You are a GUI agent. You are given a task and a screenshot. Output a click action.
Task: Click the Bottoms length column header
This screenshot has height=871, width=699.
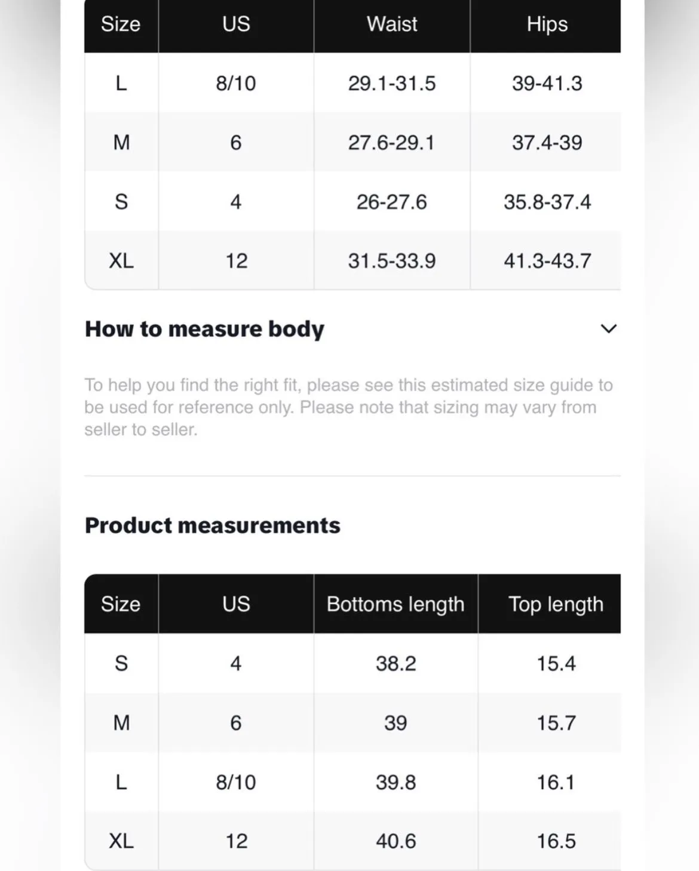click(x=396, y=604)
